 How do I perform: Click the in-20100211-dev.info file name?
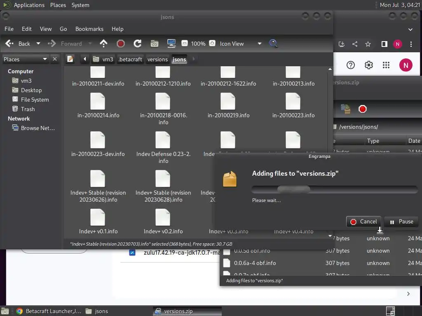coord(98,84)
